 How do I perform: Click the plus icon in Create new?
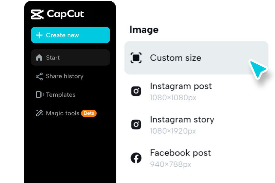click(39, 35)
